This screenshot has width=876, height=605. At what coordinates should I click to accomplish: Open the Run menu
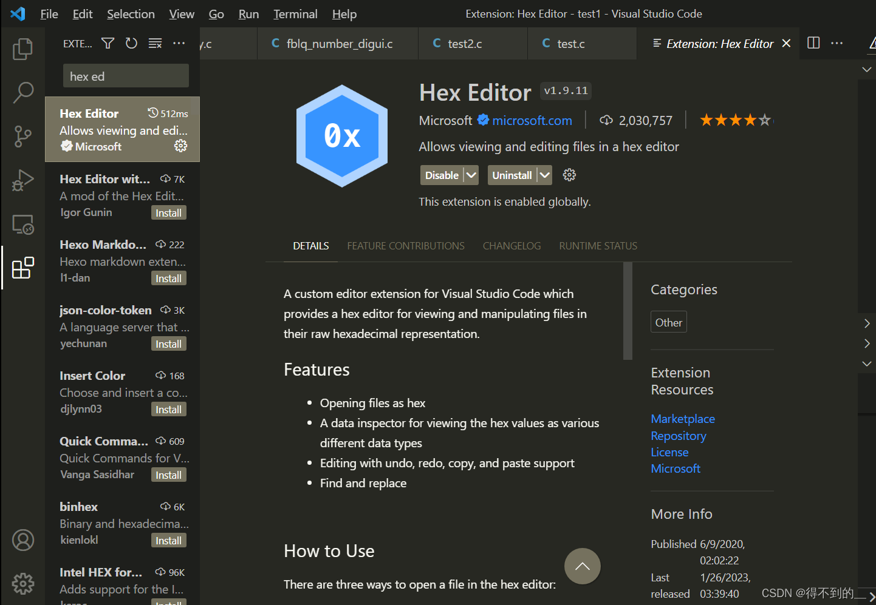(x=248, y=14)
